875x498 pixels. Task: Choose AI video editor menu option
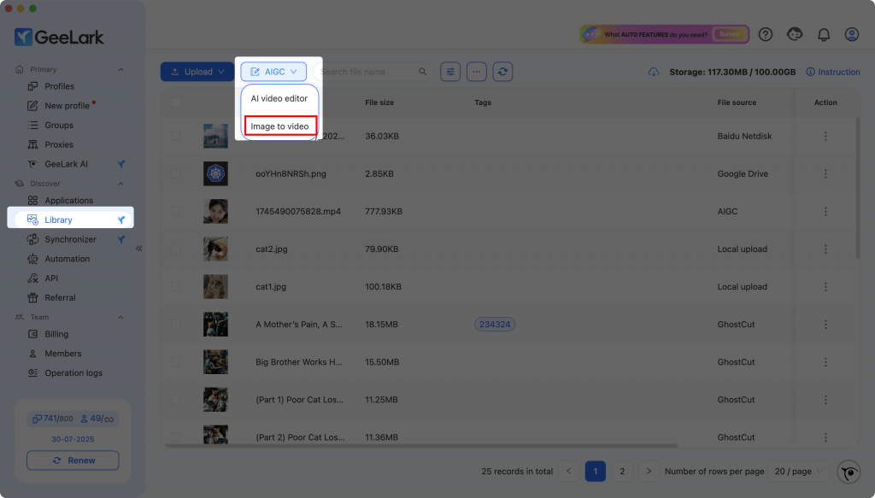pos(279,99)
